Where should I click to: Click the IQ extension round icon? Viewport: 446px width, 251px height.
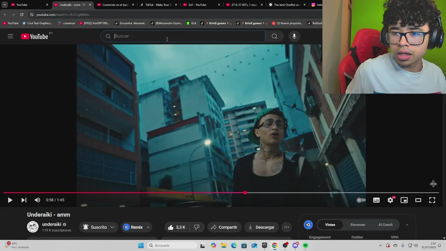[308, 225]
